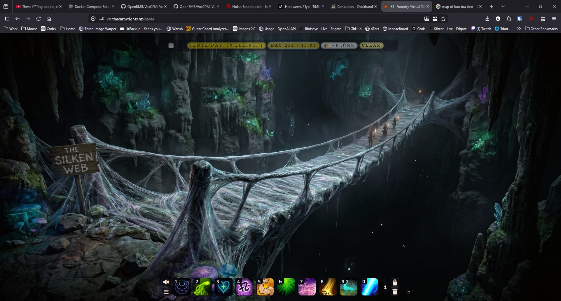Switch to the Heroween TikTok tab
Image resolution: width=561 pixels, height=301 pixels.
pyautogui.click(x=301, y=6)
